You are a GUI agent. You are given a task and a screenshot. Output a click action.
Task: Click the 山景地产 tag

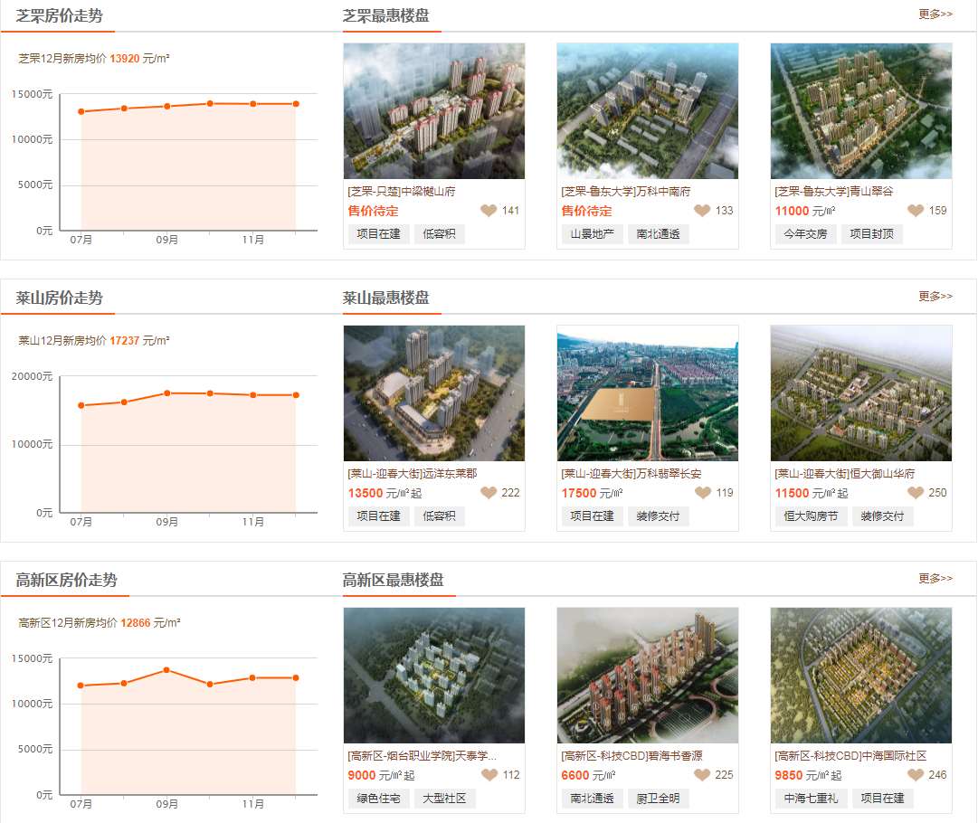pyautogui.click(x=592, y=234)
